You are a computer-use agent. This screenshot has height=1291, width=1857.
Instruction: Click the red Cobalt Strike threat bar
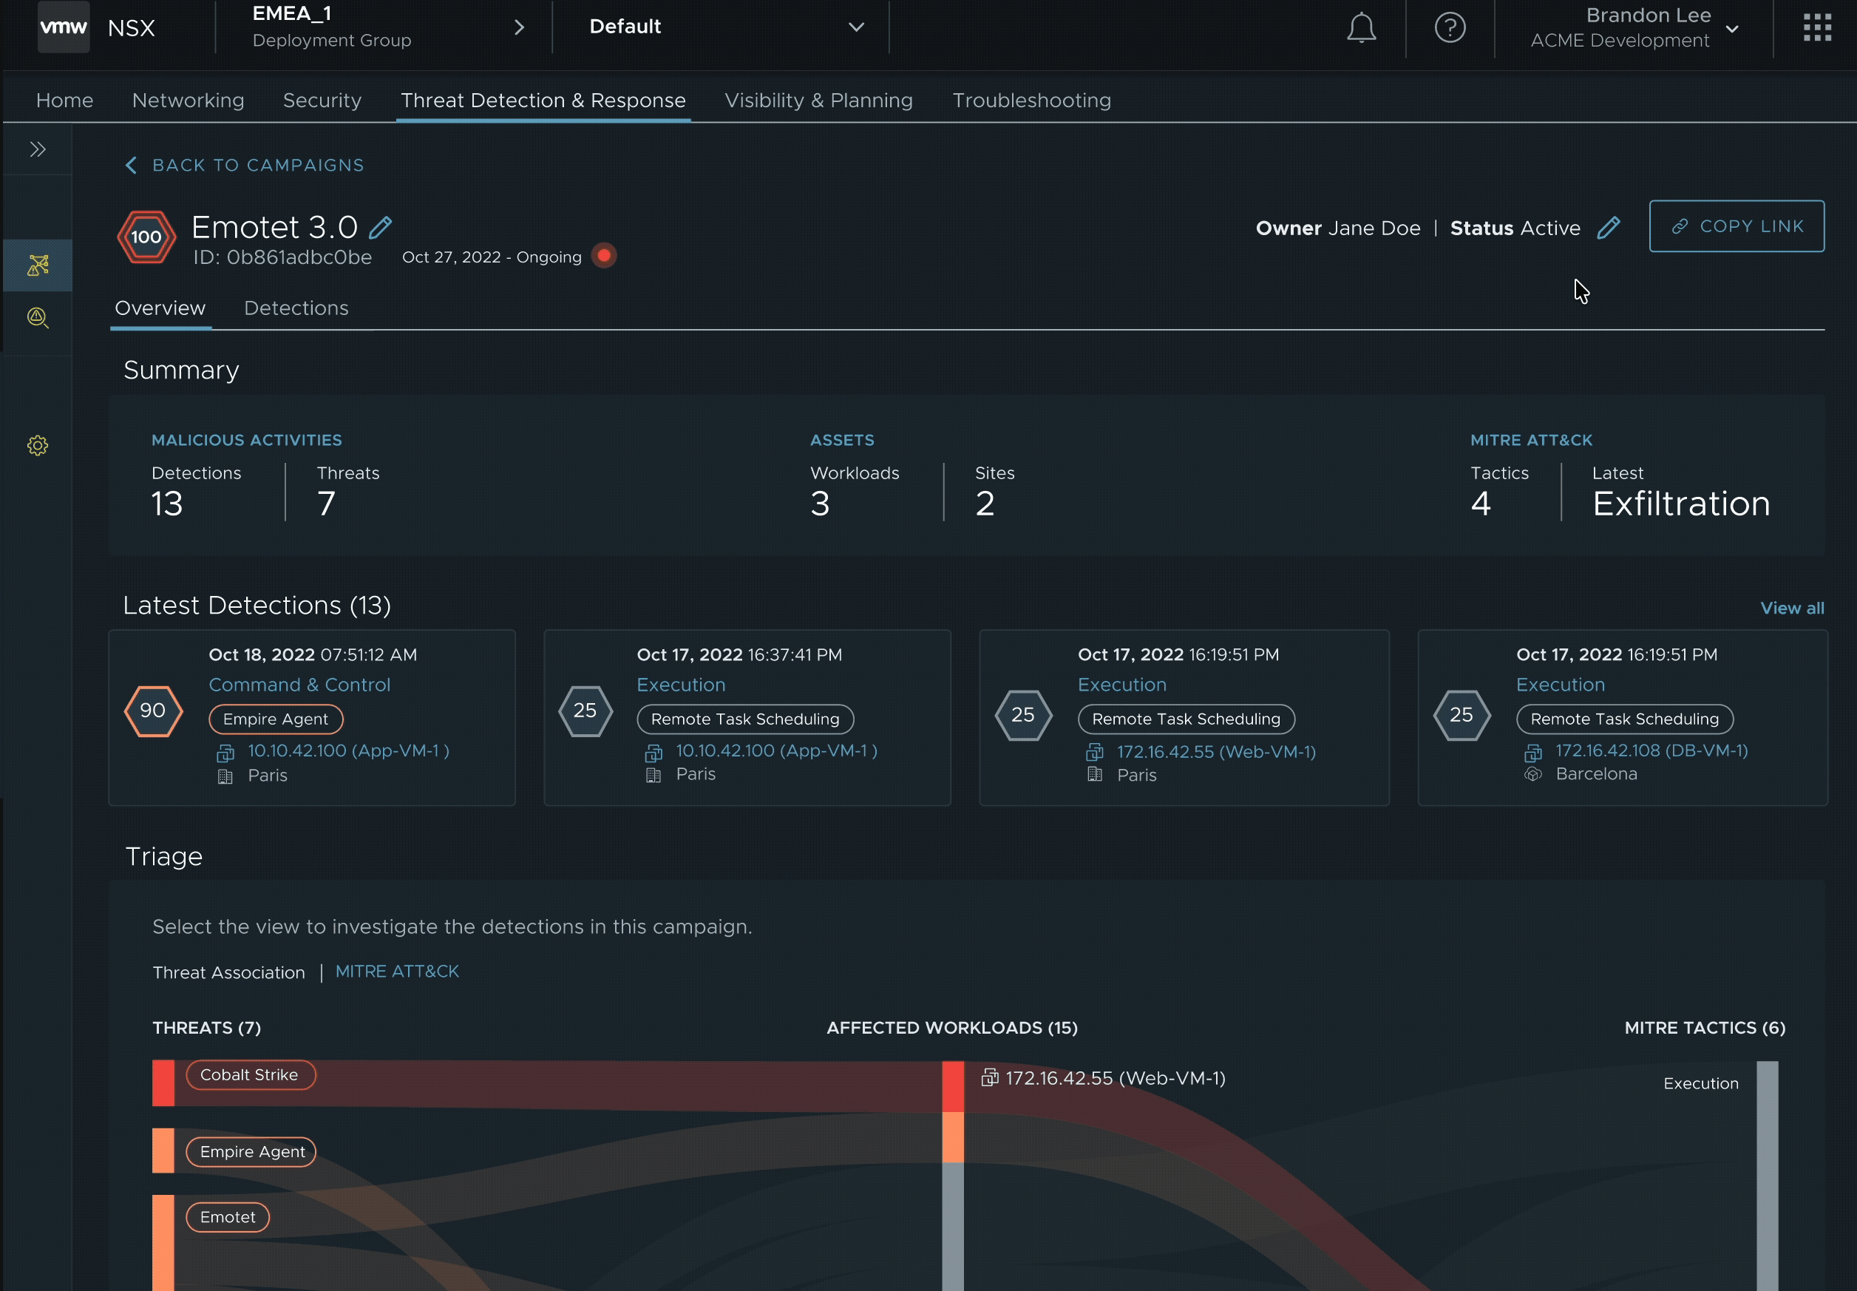click(x=163, y=1083)
